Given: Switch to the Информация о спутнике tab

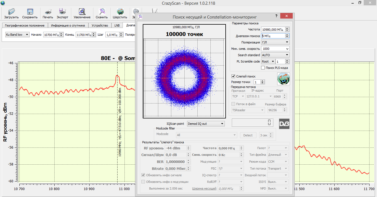Looking at the screenshot, I should click(x=68, y=25).
